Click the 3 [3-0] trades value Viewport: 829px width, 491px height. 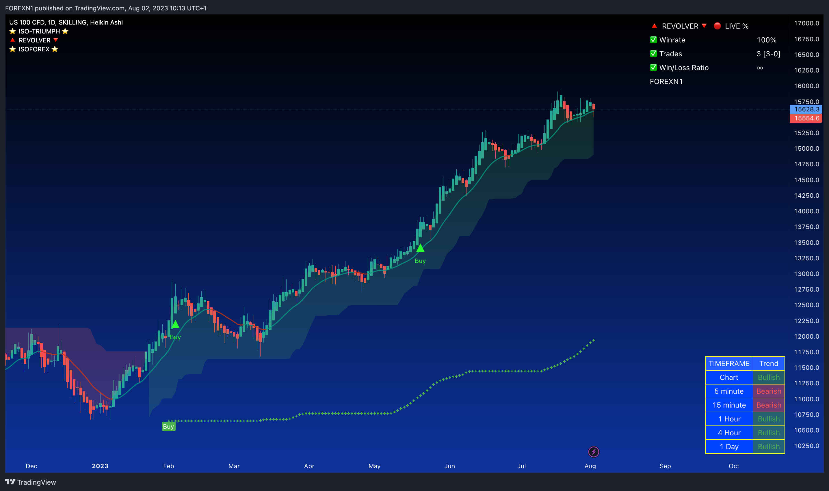pos(768,54)
